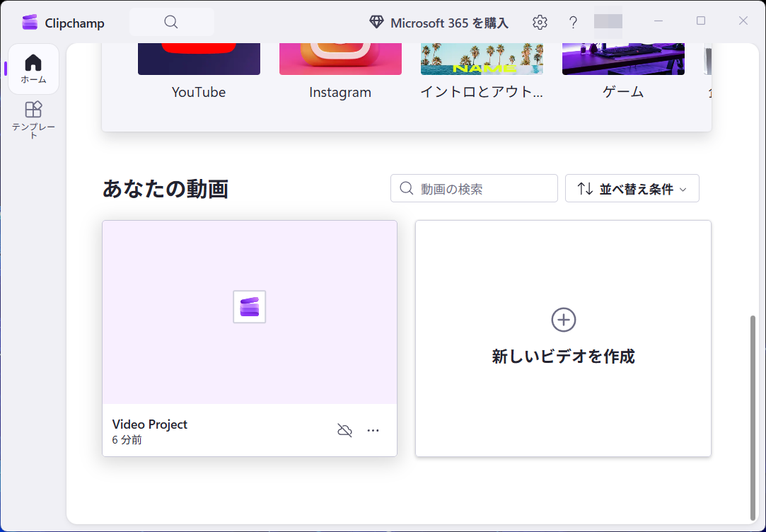Click the plus circle icon for new video
The height and width of the screenshot is (532, 766).
563,320
